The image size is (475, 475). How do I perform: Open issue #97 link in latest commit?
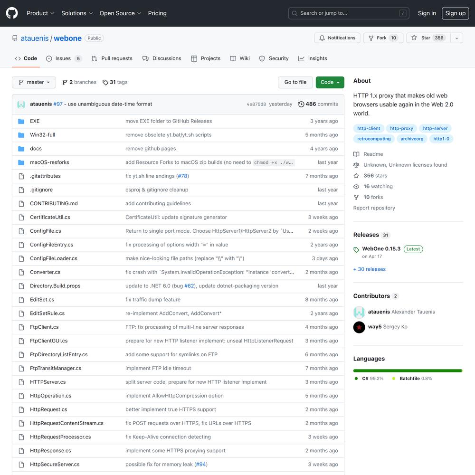point(58,104)
